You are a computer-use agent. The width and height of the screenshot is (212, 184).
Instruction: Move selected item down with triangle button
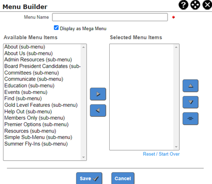click(190, 102)
